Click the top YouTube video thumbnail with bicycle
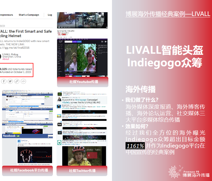The image size is (212, 181). tap(82, 20)
